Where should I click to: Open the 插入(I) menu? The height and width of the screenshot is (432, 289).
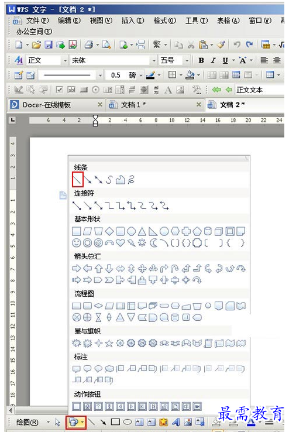pos(133,20)
